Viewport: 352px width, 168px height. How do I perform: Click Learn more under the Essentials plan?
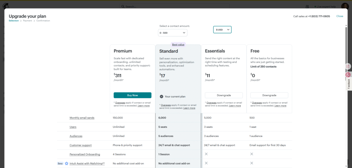[x=235, y=106]
